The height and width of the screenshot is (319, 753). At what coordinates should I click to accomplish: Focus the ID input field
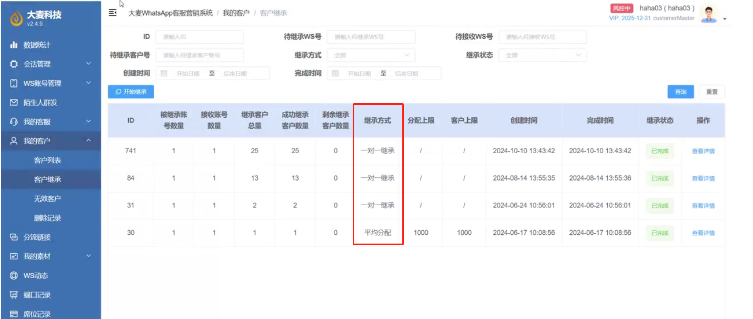[199, 37]
